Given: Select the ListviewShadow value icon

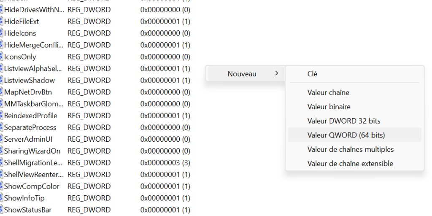Looking at the screenshot, I should (x=1, y=81).
